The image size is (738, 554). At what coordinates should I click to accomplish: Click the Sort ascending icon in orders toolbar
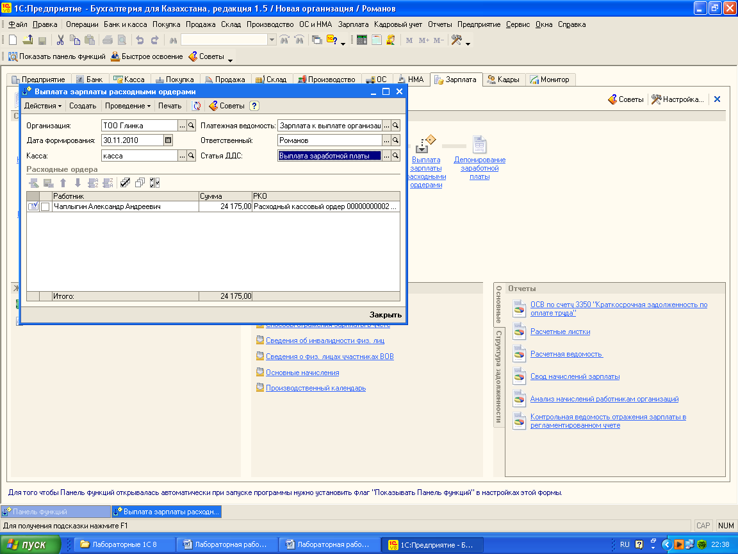pos(93,183)
